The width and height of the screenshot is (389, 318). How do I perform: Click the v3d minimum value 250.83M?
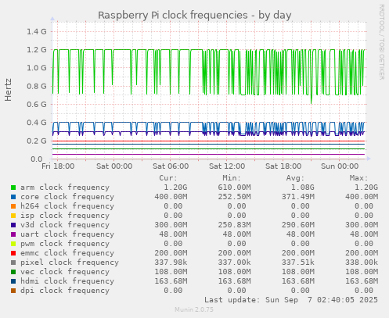pos(234,225)
